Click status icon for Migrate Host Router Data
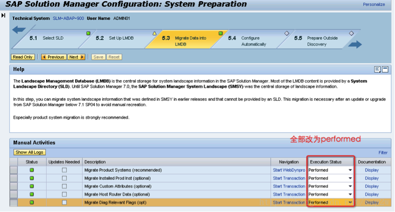Viewport: 395px width, 212px height. tap(32, 194)
